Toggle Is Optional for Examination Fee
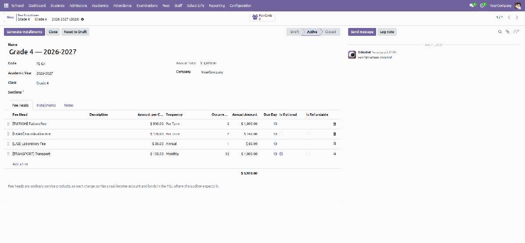525x243 pixels. coord(281,134)
